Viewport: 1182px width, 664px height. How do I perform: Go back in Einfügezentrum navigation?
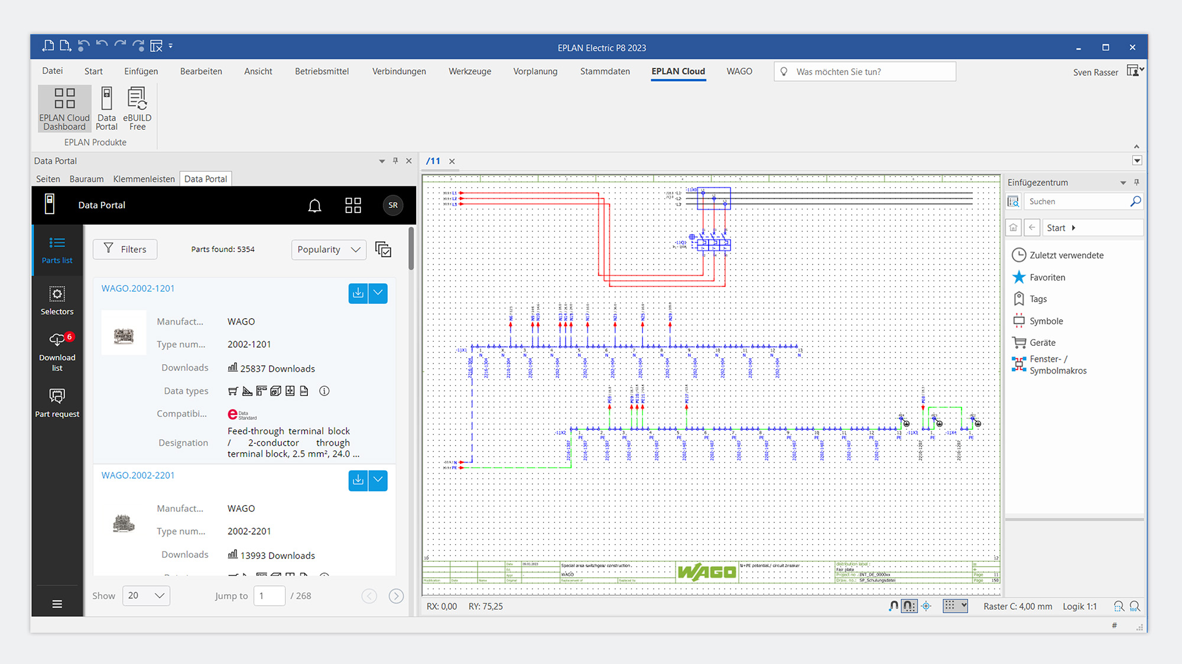1032,228
